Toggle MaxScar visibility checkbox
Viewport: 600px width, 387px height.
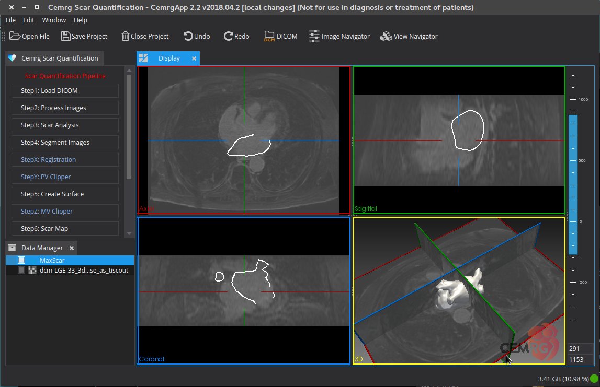pos(21,260)
